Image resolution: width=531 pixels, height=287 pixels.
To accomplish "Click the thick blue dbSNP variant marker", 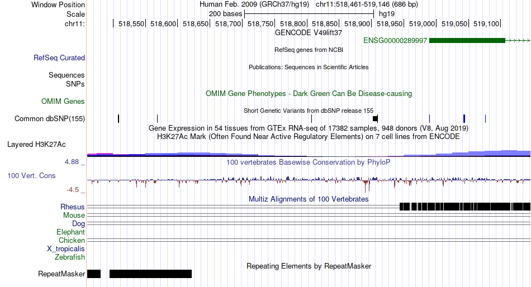I will [x=464, y=119].
